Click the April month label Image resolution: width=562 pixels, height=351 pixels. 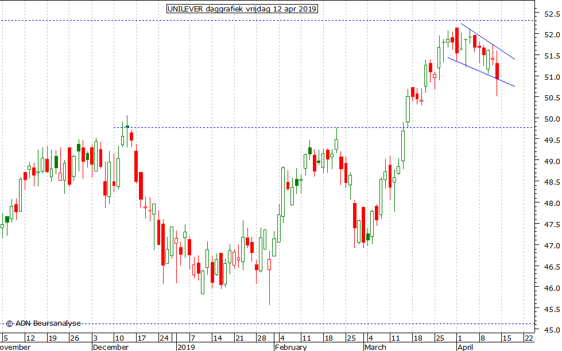(466, 347)
